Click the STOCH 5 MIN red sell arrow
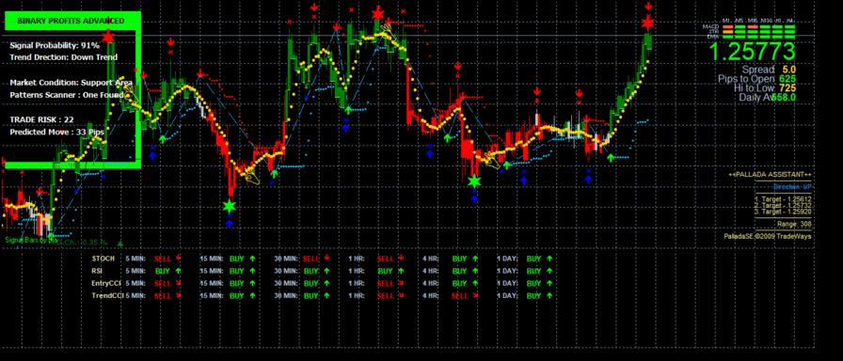This screenshot has width=843, height=361. (x=178, y=259)
